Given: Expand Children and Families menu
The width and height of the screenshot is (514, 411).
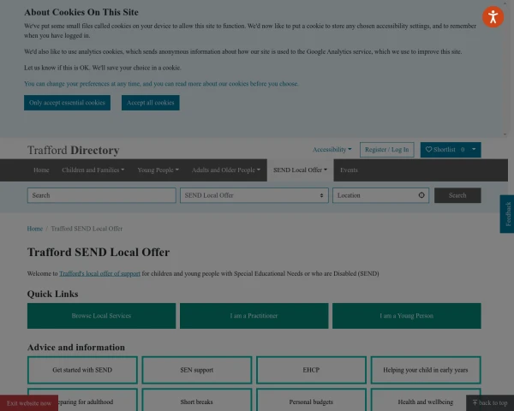Looking at the screenshot, I should click(93, 170).
